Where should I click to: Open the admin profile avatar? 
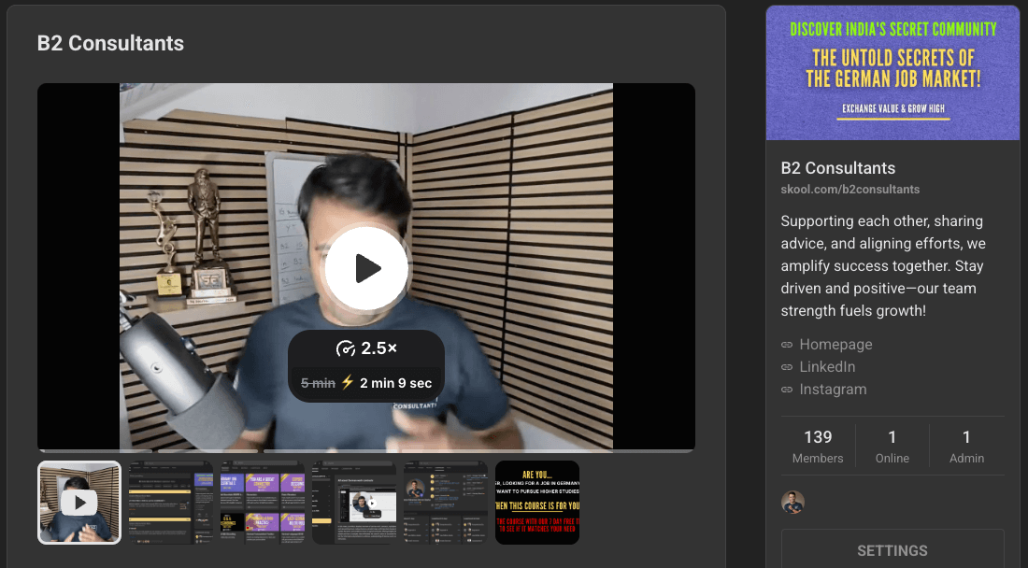tap(792, 504)
